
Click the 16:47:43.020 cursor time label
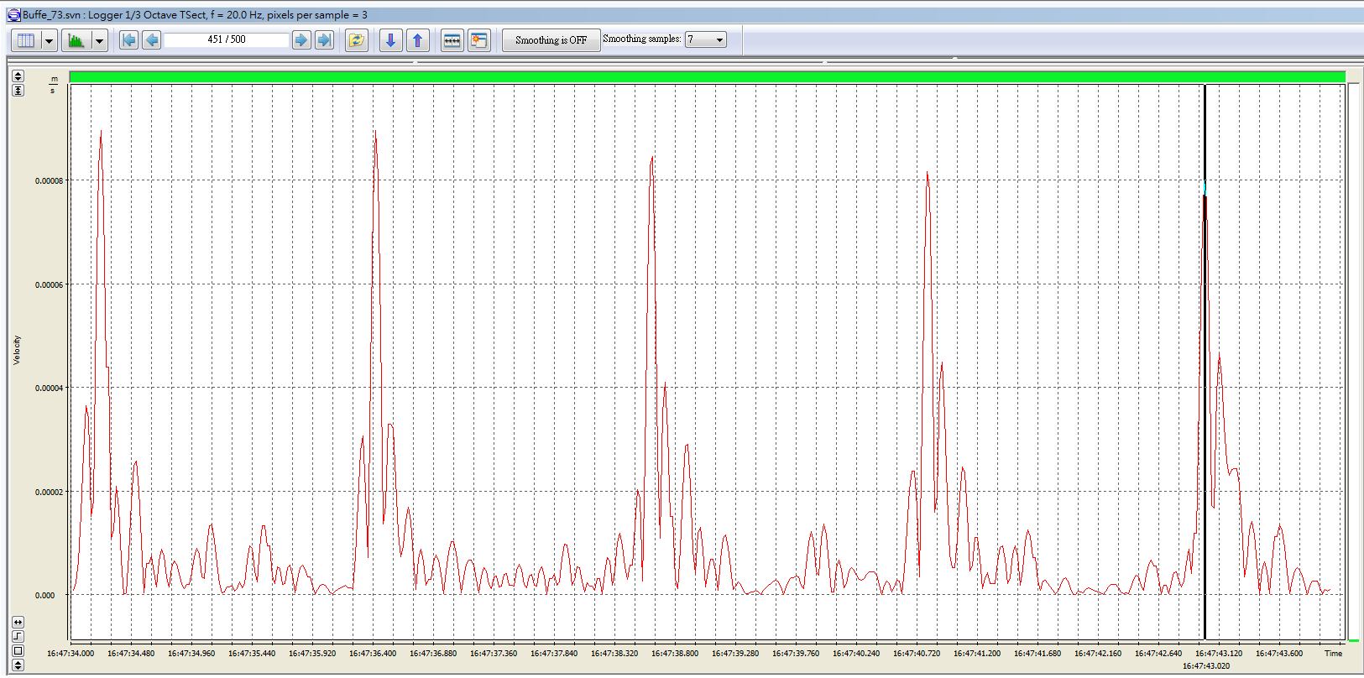coord(1206,666)
